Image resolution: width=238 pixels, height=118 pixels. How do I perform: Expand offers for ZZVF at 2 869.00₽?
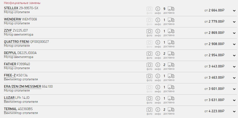[234, 33]
